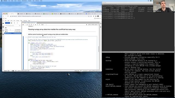Open the running terminals and kernels sidebar icon
The width and height of the screenshot is (175, 98).
pos(3,27)
